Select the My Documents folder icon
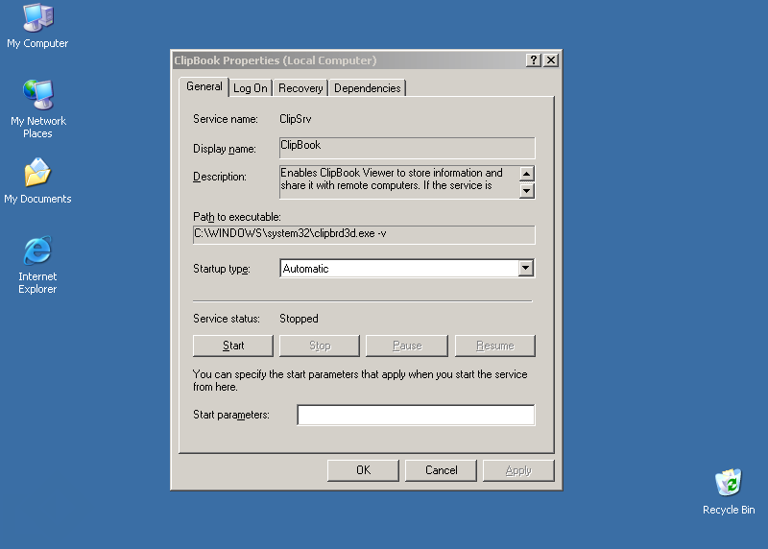The height and width of the screenshot is (549, 768). click(37, 180)
